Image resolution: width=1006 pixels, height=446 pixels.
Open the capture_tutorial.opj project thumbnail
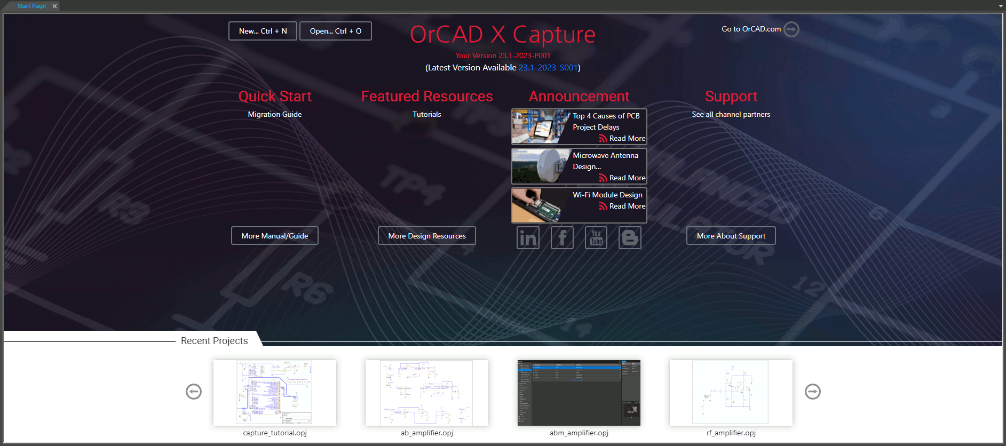tap(275, 393)
